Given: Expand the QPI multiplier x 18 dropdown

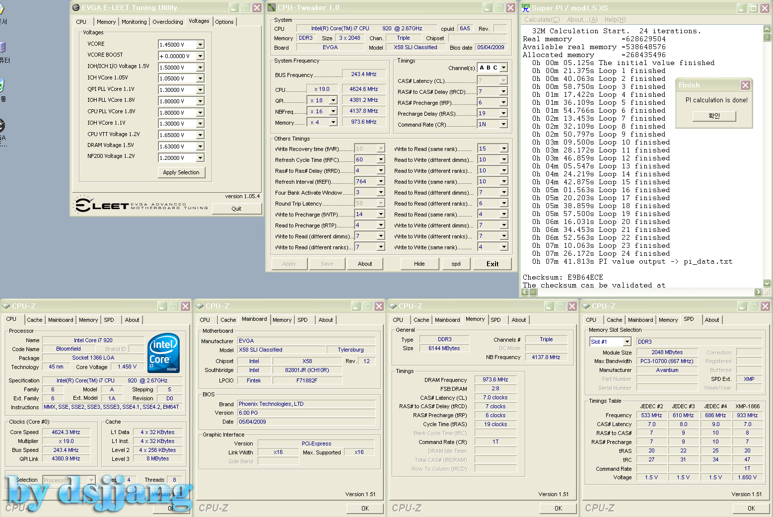Looking at the screenshot, I should pyautogui.click(x=333, y=100).
